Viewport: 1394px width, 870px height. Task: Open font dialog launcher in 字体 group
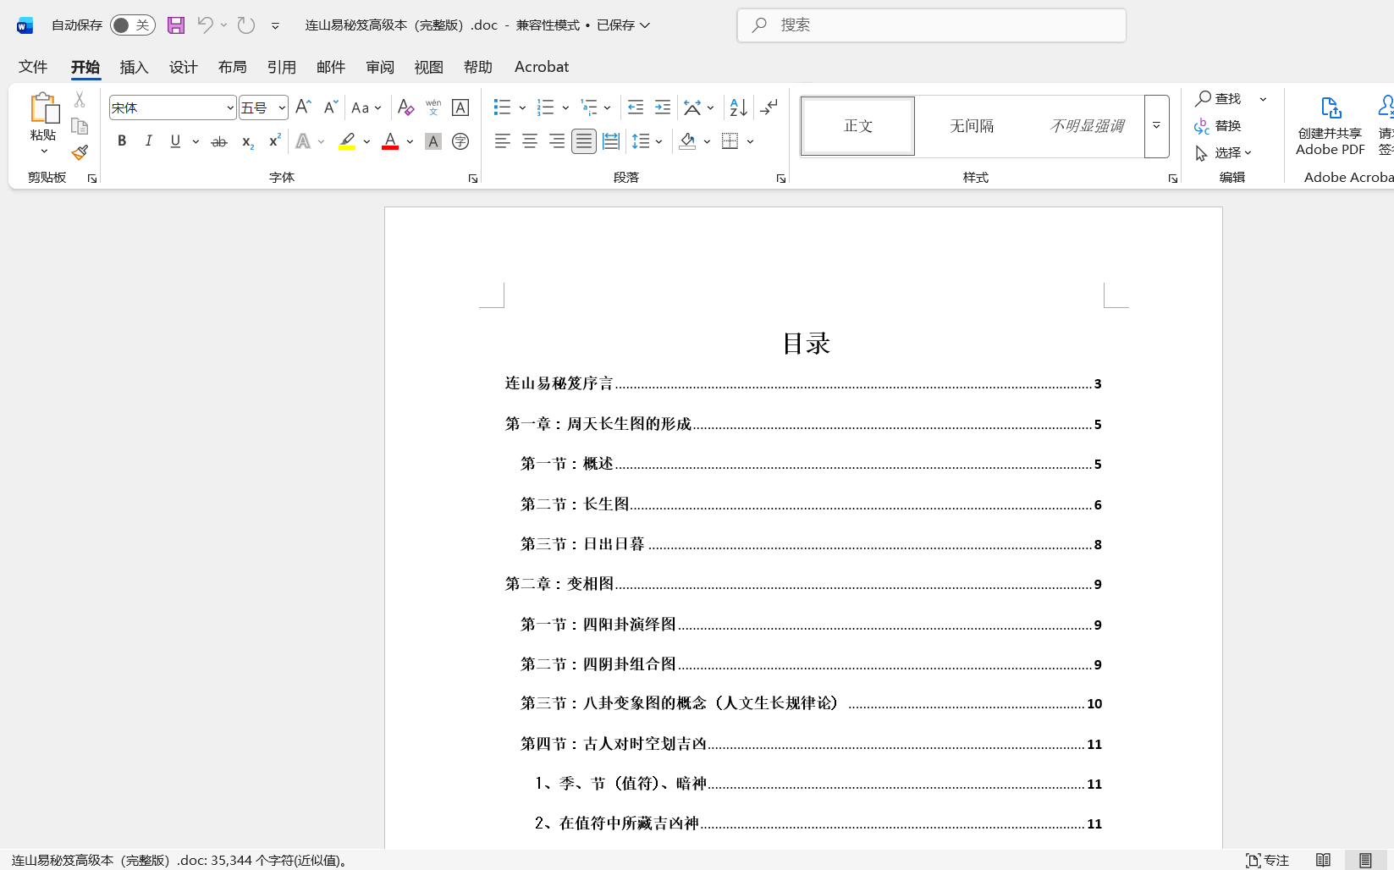tap(473, 179)
